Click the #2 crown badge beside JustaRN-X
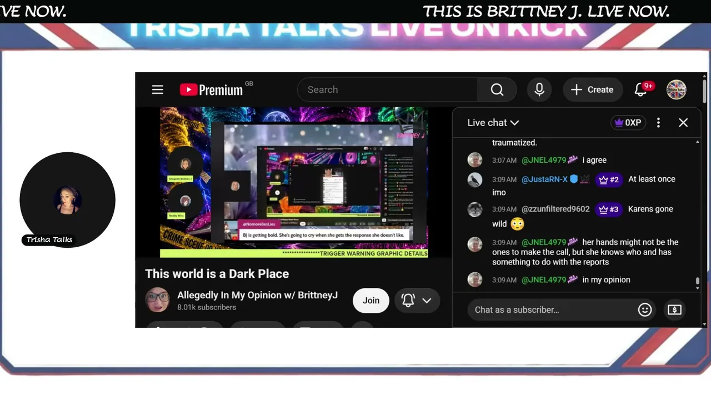Image resolution: width=711 pixels, height=400 pixels. point(609,179)
